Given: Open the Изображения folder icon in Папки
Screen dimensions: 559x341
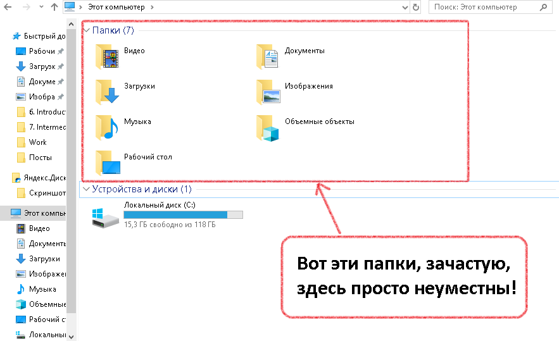Looking at the screenshot, I should pyautogui.click(x=268, y=92).
